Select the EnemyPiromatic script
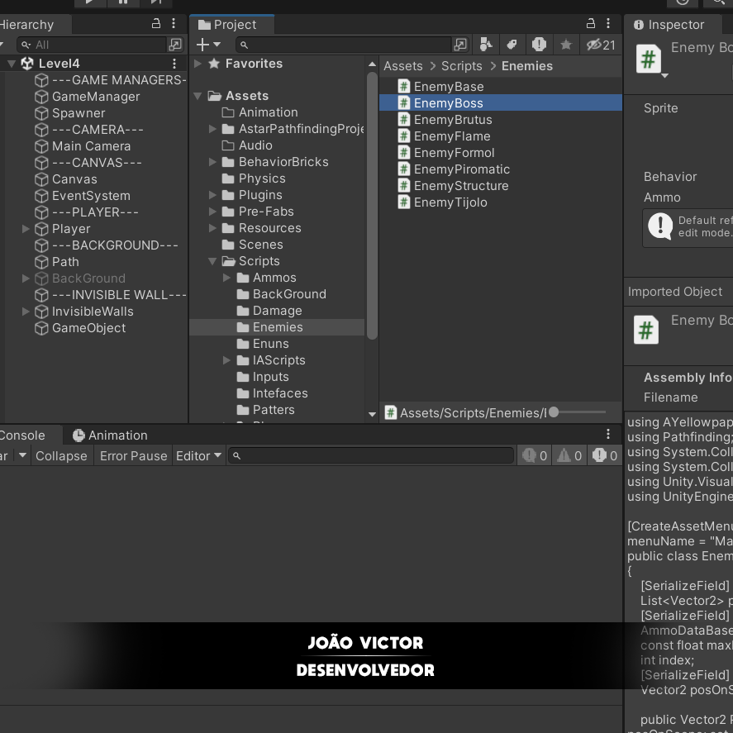Image resolution: width=733 pixels, height=733 pixels. [461, 169]
